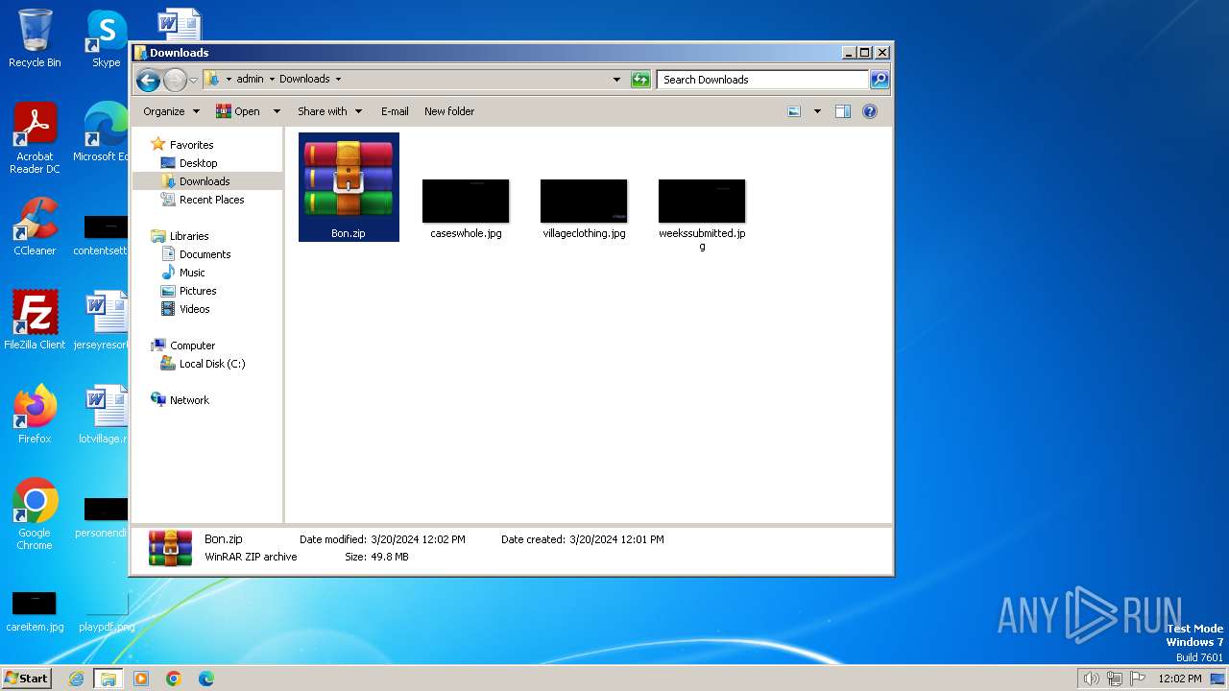
Task: Click the taskbar clock 12:02 PM
Action: [1180, 679]
